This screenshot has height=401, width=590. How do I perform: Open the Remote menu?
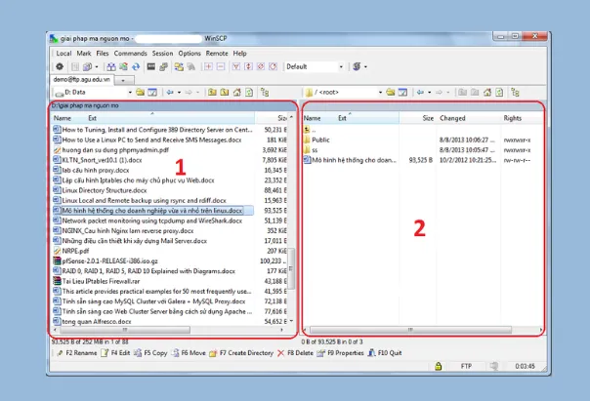click(217, 54)
